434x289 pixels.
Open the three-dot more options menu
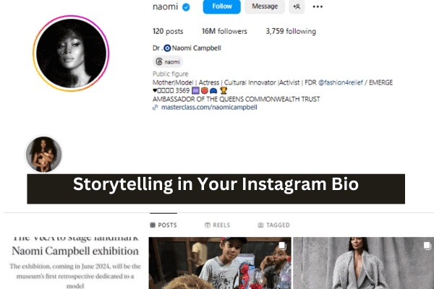(x=318, y=7)
